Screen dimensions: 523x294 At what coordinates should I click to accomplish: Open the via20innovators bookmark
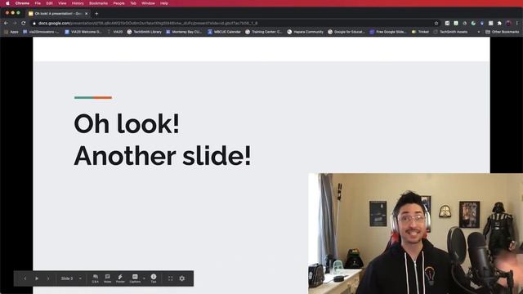tap(41, 32)
